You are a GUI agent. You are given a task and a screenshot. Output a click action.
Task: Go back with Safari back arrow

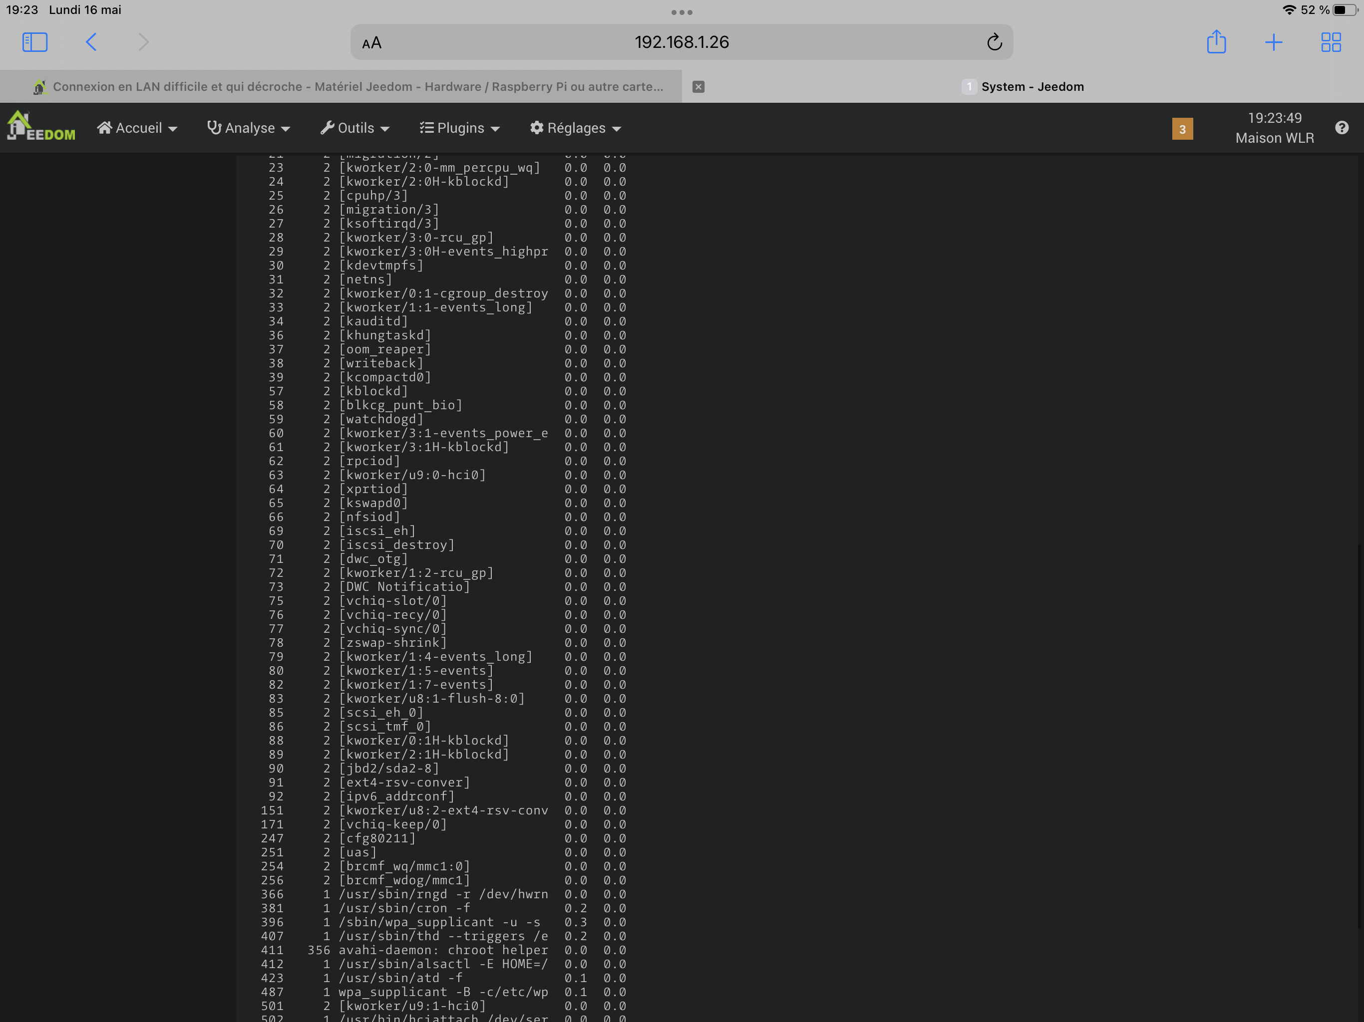(x=91, y=42)
